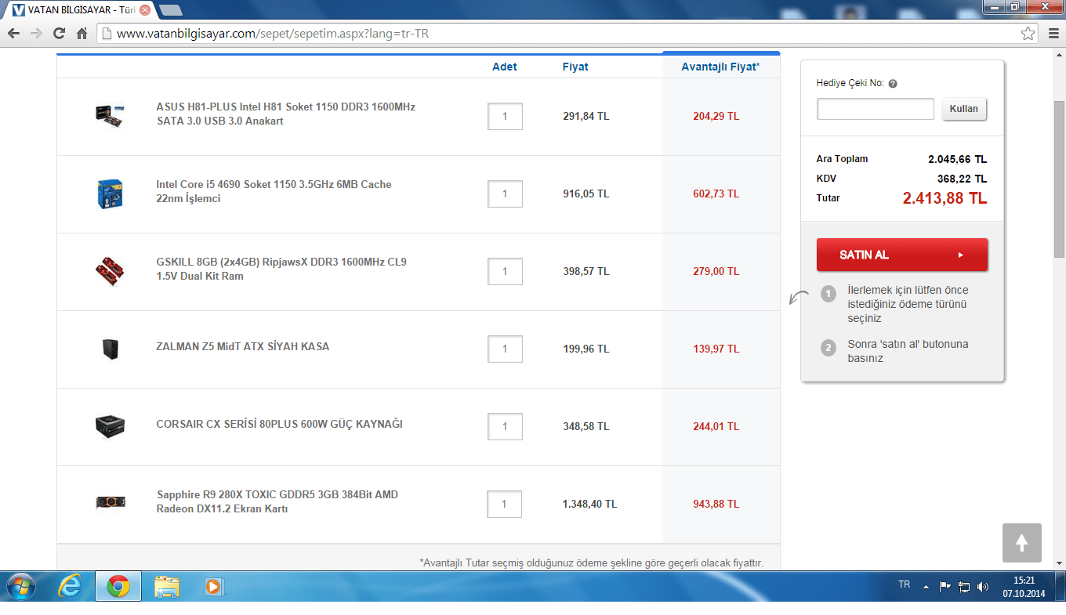Image resolution: width=1066 pixels, height=615 pixels.
Task: Open the volume speaker tray icon
Action: (984, 586)
